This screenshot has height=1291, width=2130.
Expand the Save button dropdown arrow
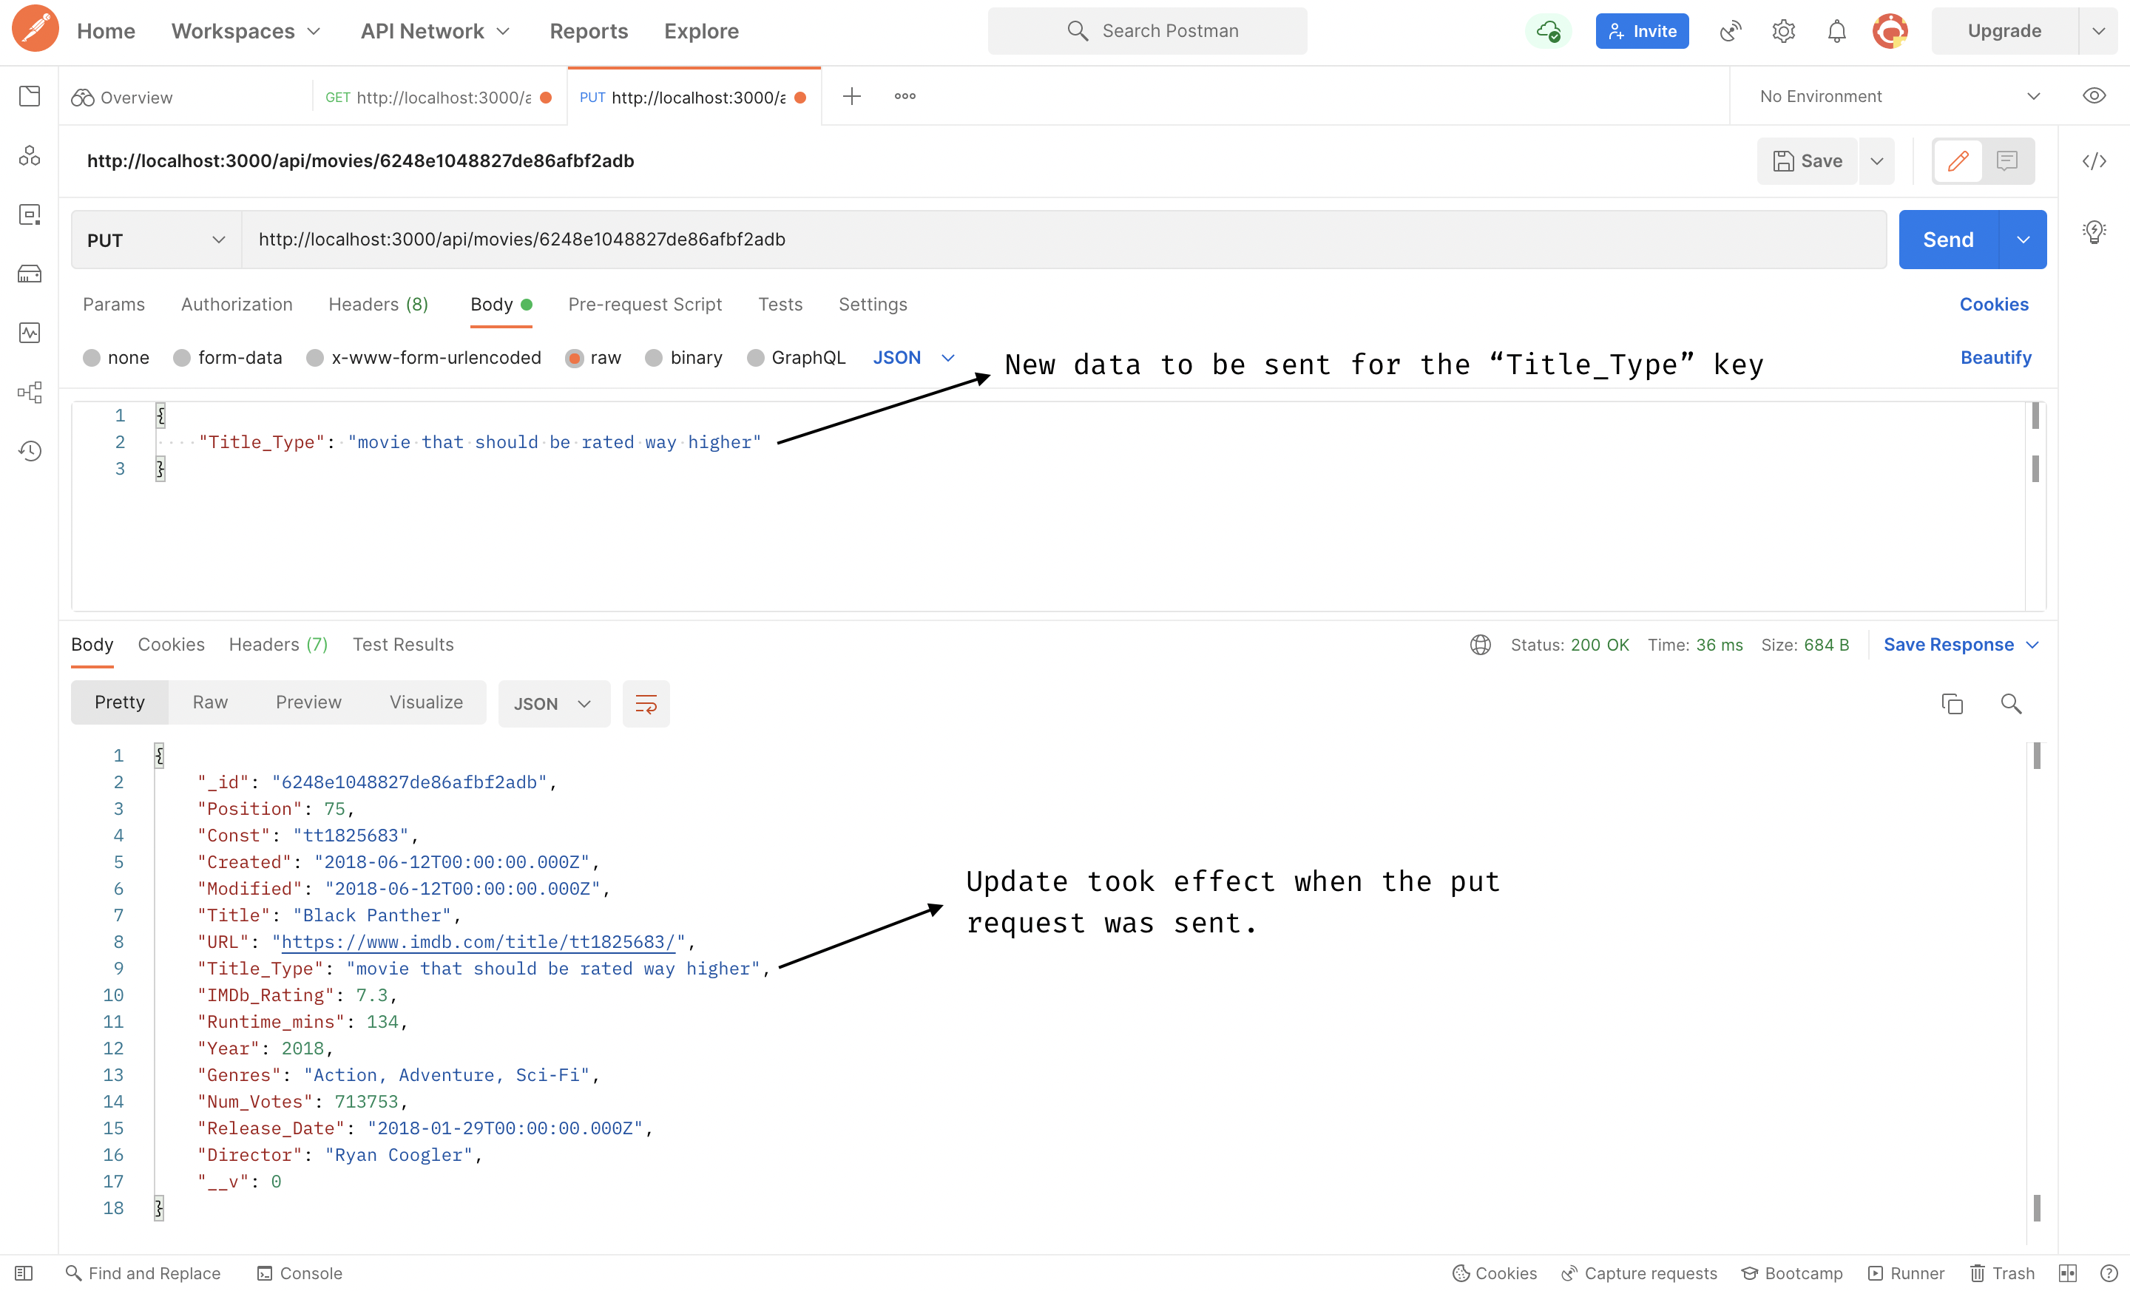[x=1874, y=160]
